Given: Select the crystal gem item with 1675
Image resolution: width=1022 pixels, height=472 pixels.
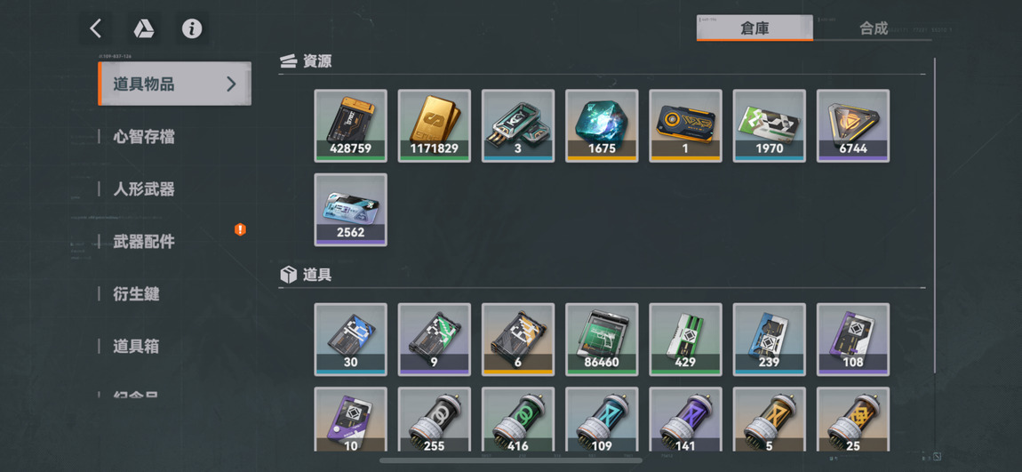Looking at the screenshot, I should click(x=602, y=126).
